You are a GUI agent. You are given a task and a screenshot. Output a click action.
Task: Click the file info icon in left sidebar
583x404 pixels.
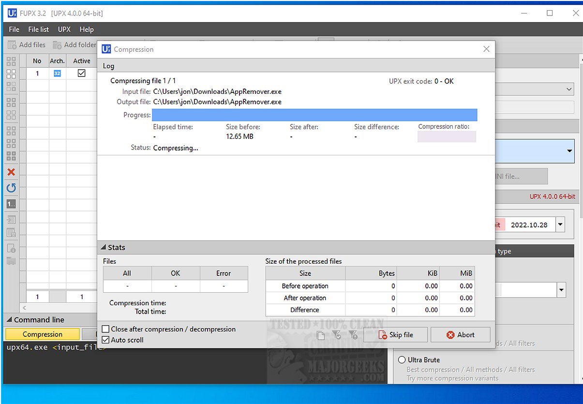tap(11, 249)
